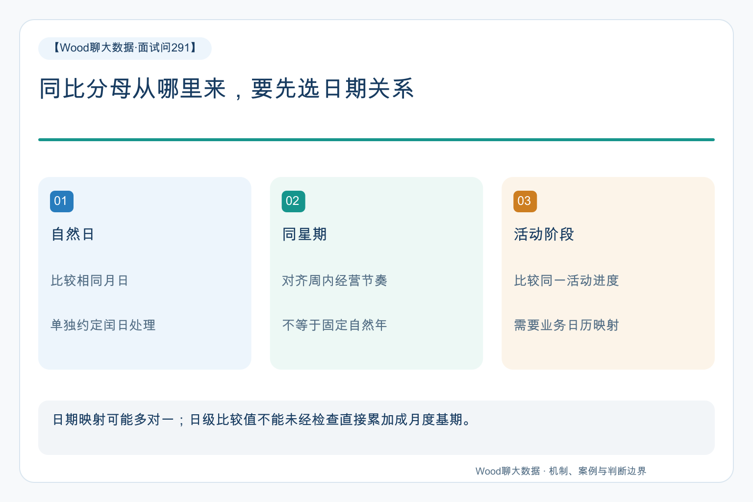Click the card title 活动阶段

pos(544,234)
